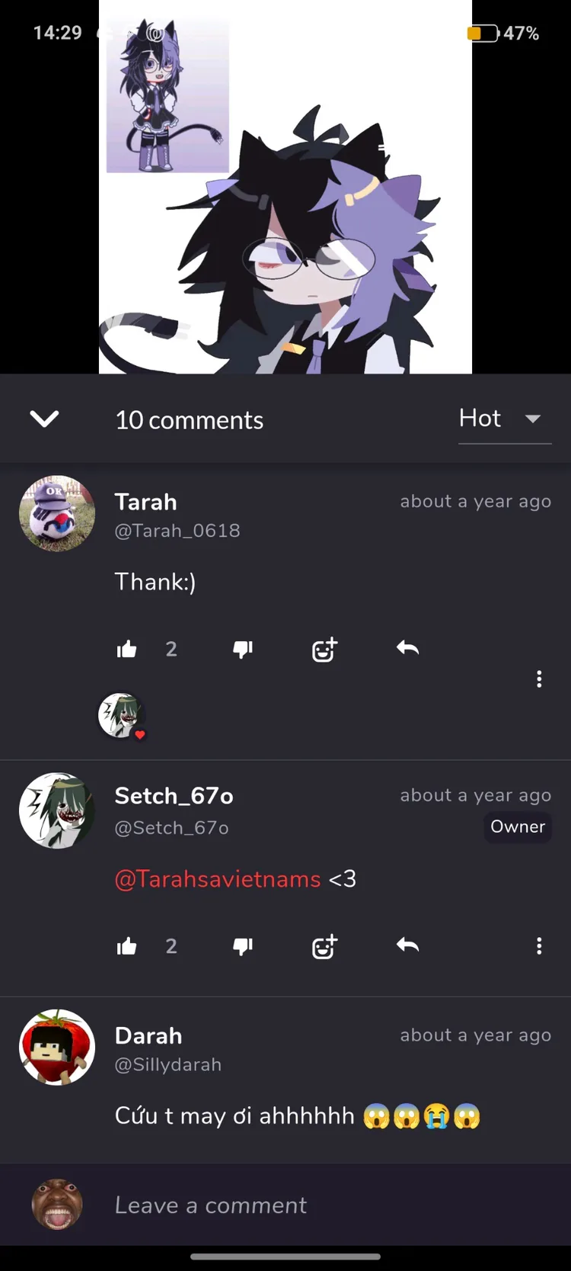Reply to Tarah's comment
Image resolution: width=571 pixels, height=1271 pixels.
click(408, 648)
